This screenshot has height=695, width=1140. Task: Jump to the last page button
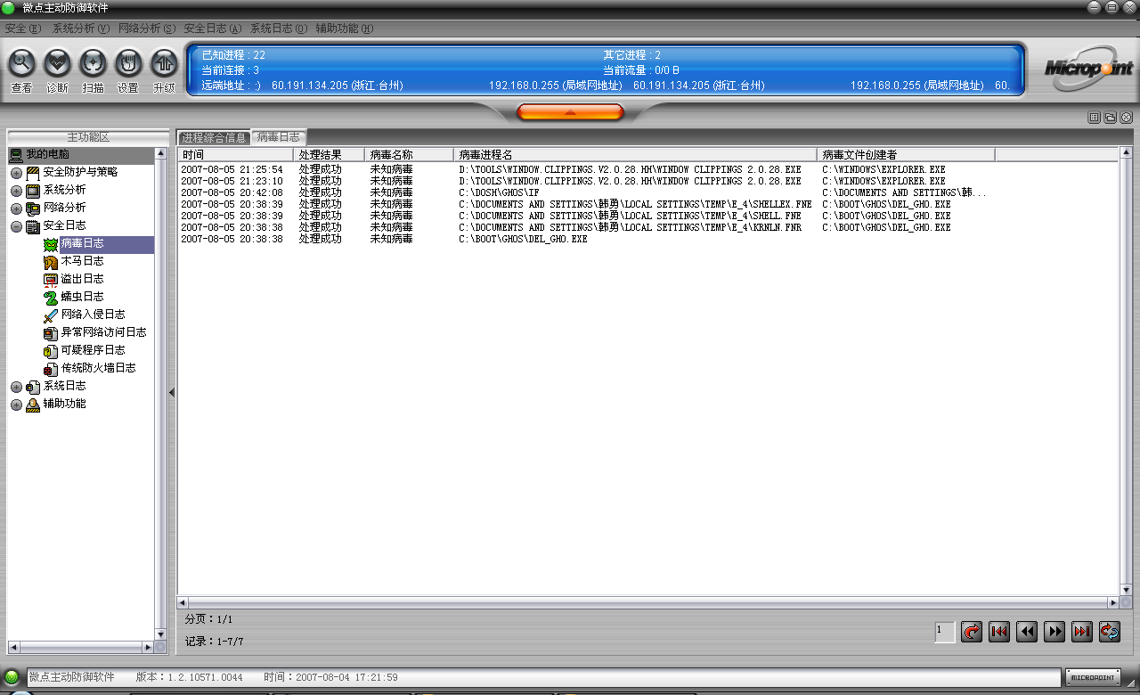1082,632
